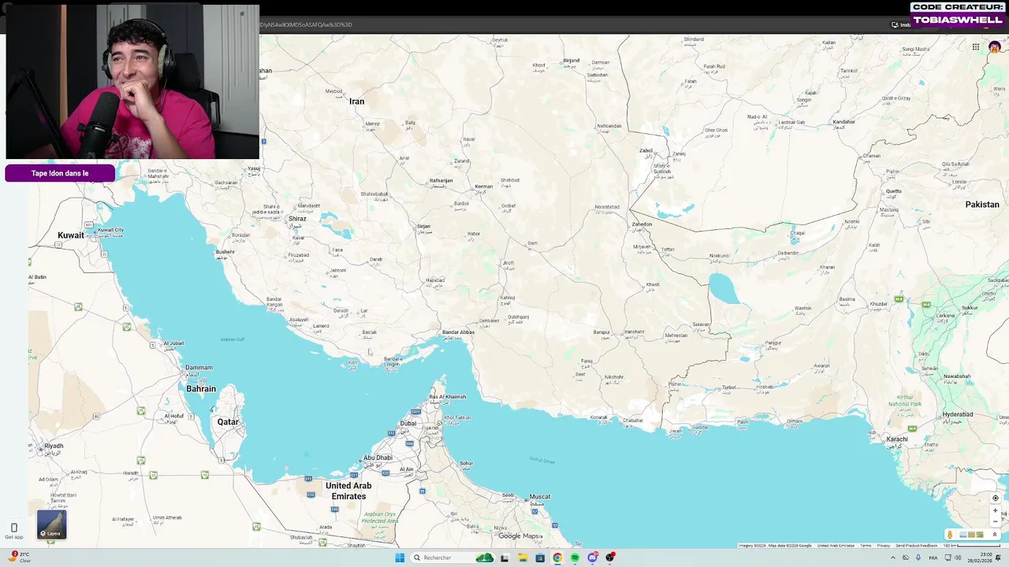Click the Tape !don dans le banner
Screen dimensions: 1009x567
pos(60,173)
